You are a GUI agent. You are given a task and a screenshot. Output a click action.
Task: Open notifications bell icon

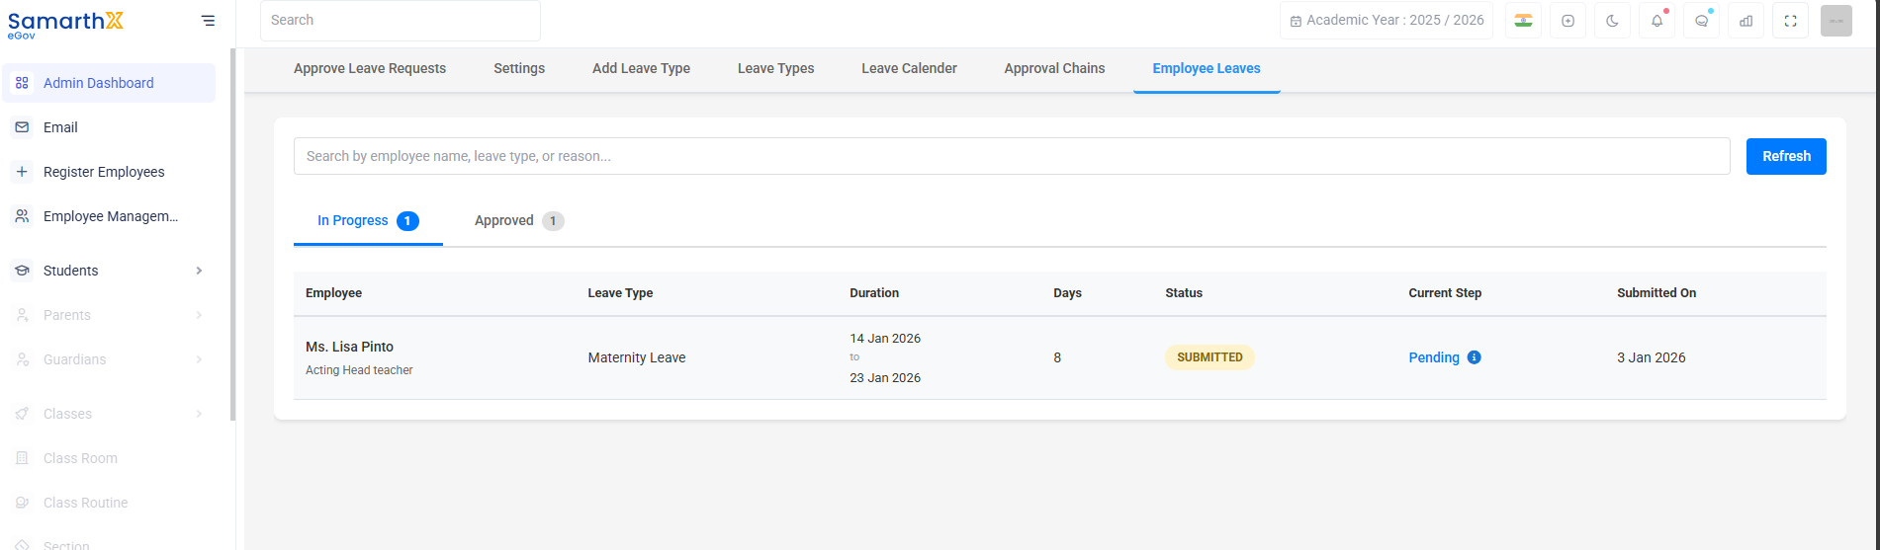coord(1656,20)
